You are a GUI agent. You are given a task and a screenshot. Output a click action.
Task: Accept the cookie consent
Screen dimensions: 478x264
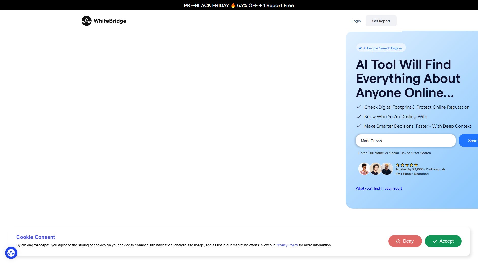(x=443, y=241)
